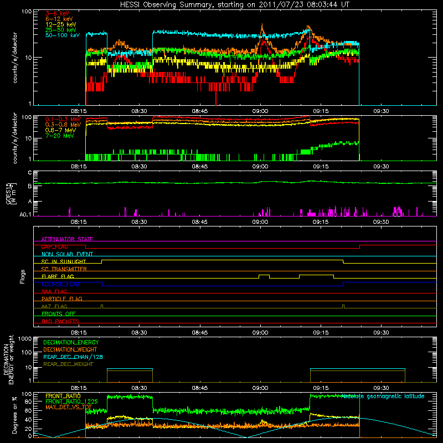Click the Absolute geomagnetic latitude label
The image size is (443, 443).
tap(383, 396)
